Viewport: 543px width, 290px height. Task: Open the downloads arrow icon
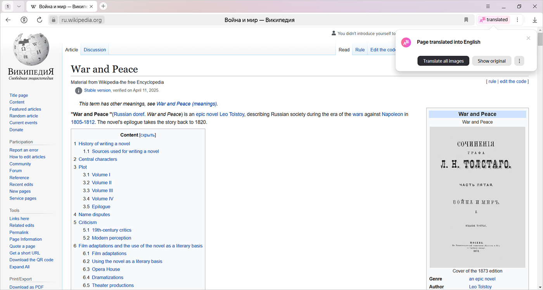tap(534, 20)
